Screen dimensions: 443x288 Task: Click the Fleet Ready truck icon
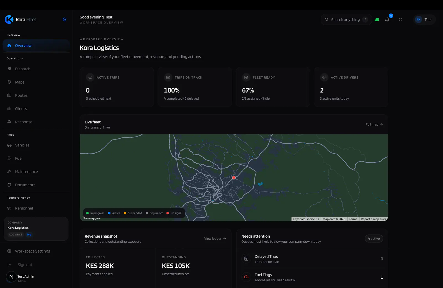(x=246, y=77)
